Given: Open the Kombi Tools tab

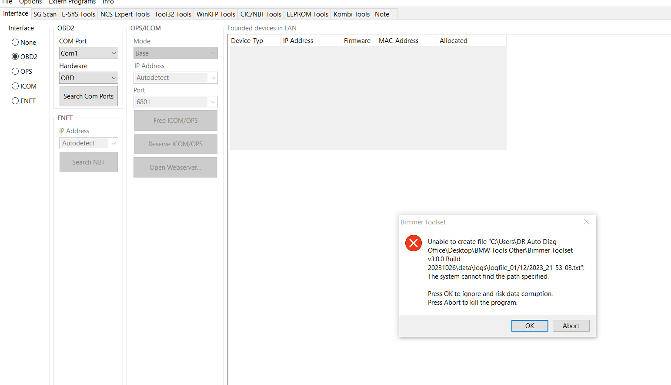Looking at the screenshot, I should coord(352,14).
